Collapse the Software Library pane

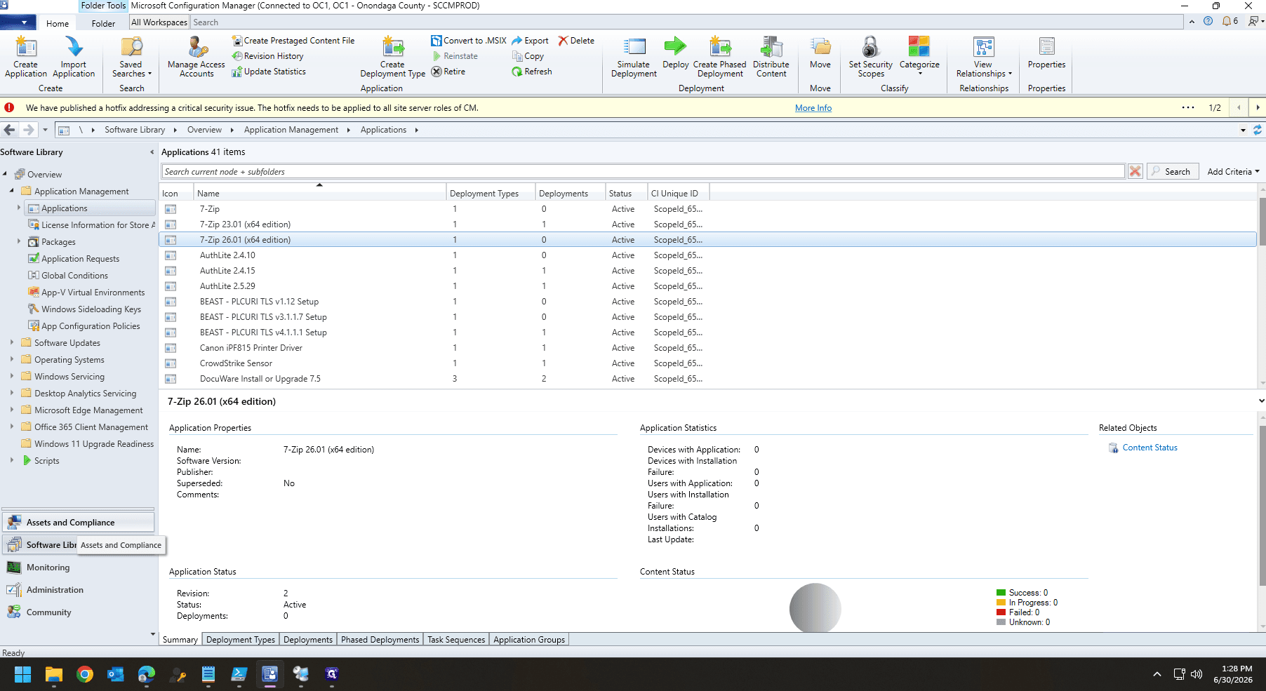pos(152,152)
